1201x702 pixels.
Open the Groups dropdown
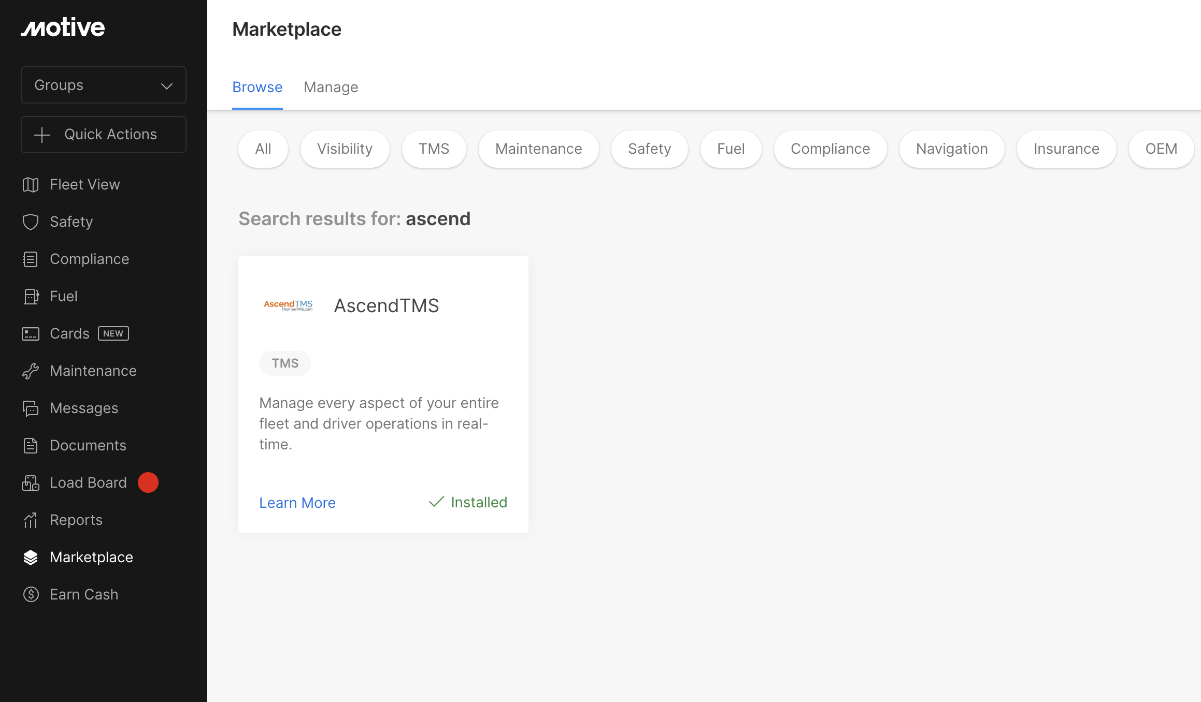(x=104, y=85)
